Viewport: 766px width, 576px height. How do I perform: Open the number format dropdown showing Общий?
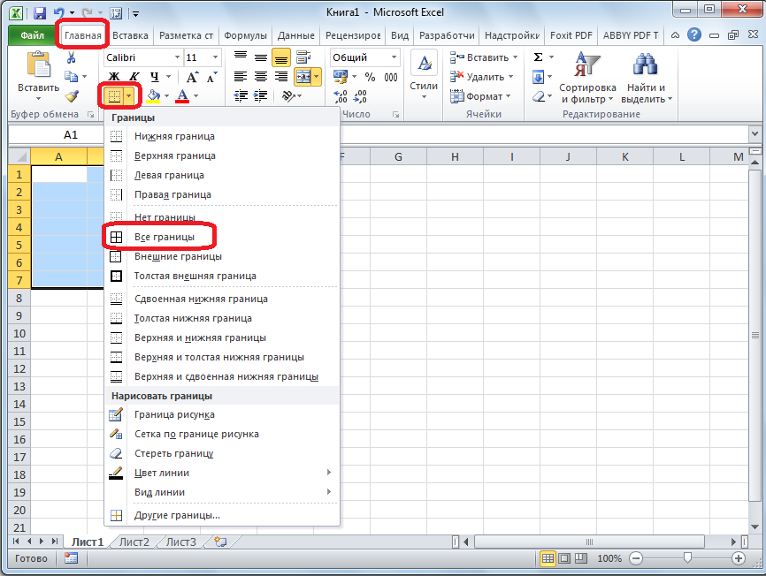pyautogui.click(x=393, y=57)
